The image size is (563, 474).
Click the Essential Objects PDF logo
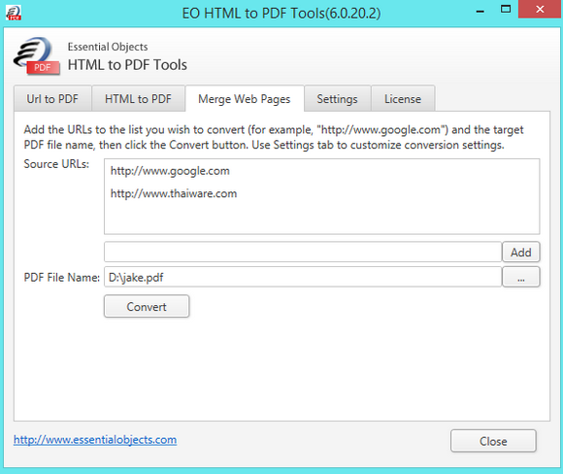coord(37,56)
